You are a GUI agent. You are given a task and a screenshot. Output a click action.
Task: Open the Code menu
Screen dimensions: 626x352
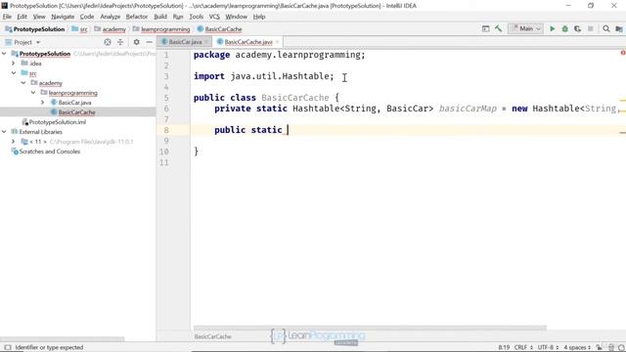(87, 17)
